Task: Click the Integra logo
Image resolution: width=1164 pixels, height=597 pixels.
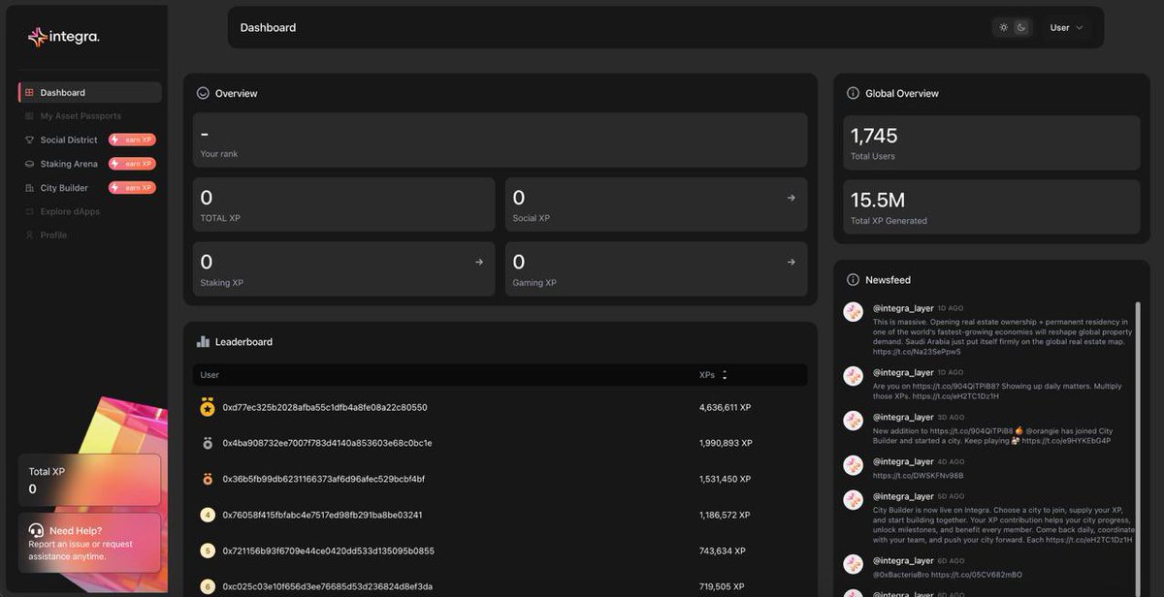Action: coord(63,37)
